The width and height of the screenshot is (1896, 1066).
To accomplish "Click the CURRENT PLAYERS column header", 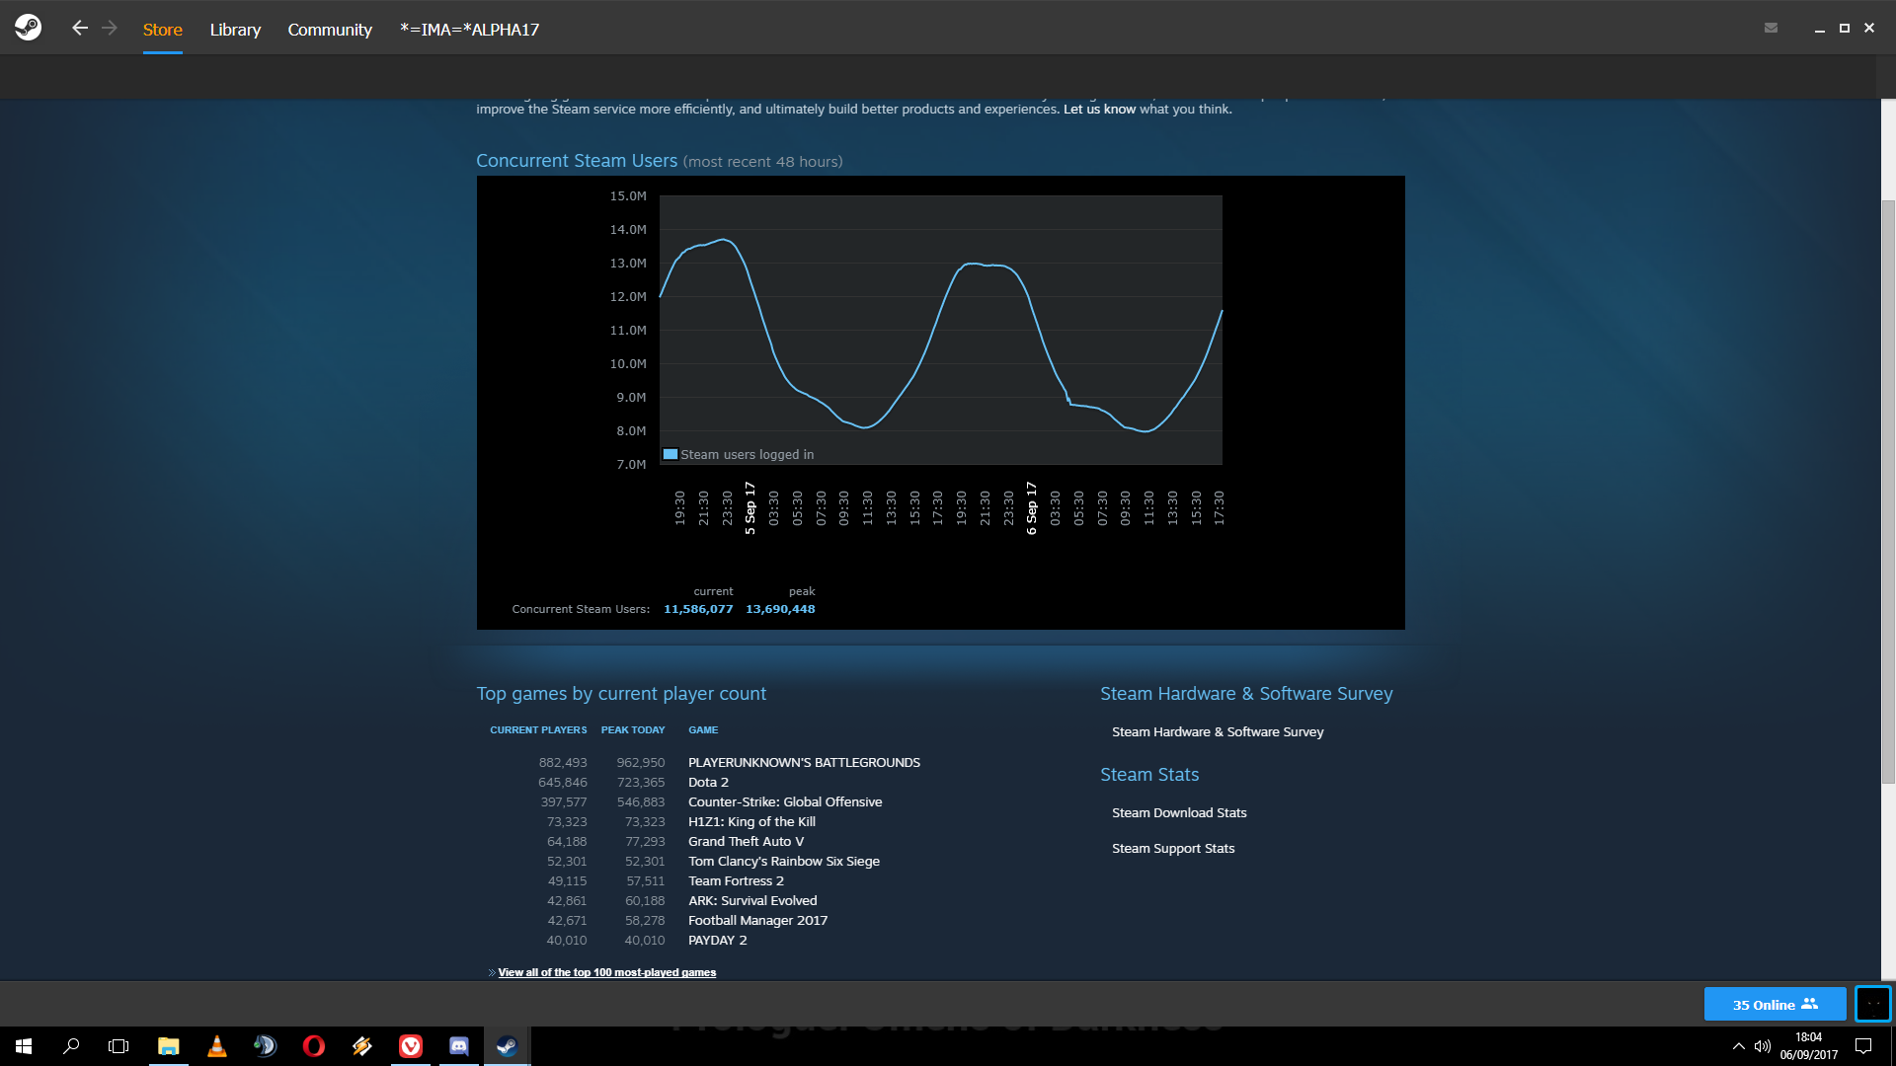I will click(x=538, y=730).
